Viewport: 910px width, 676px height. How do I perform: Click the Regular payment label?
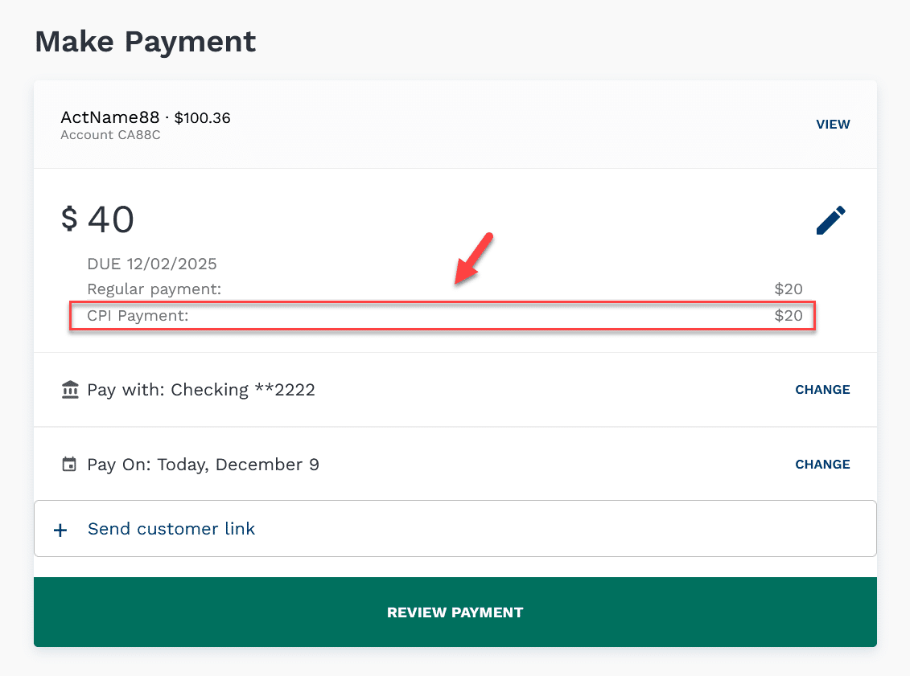pyautogui.click(x=154, y=289)
